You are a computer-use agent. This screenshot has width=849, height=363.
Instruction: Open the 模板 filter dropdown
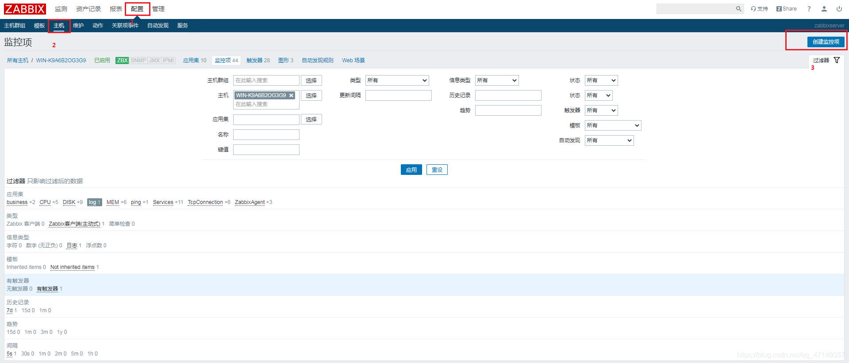(613, 125)
